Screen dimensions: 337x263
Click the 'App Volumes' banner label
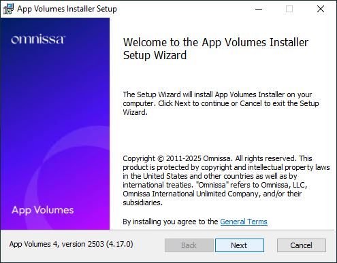(x=43, y=210)
